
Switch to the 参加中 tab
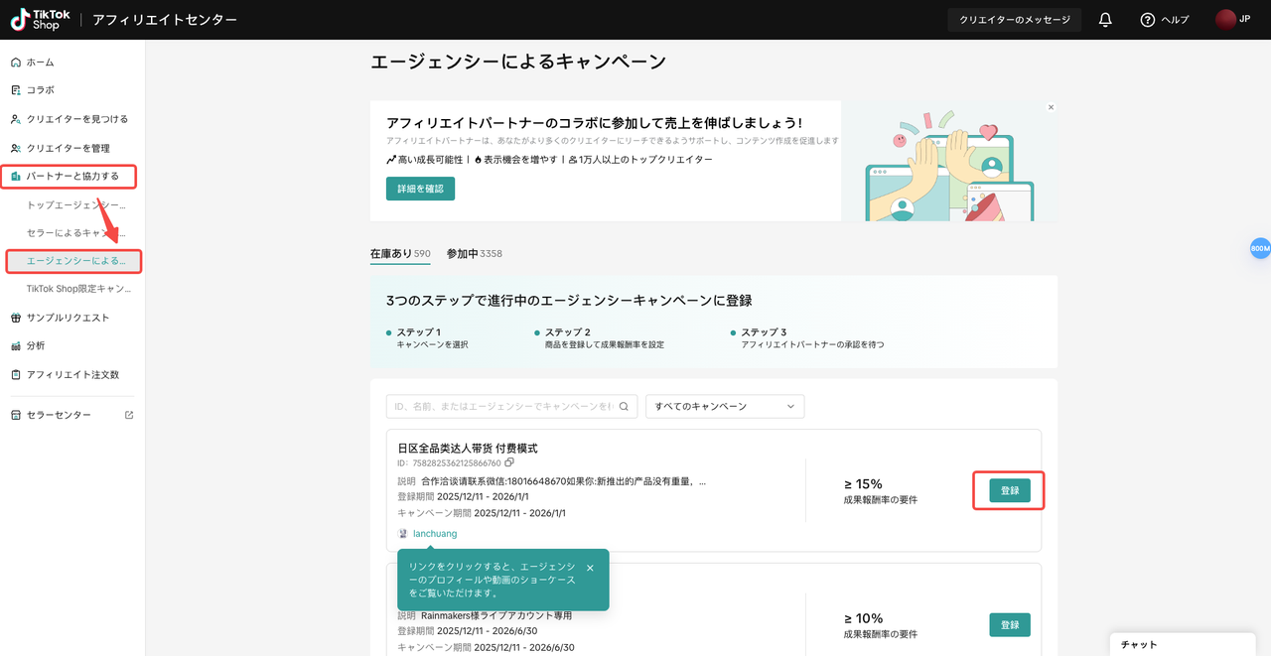pyautogui.click(x=475, y=254)
